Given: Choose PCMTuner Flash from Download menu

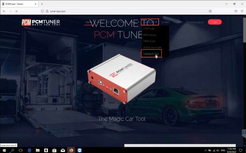Looking at the screenshot, I should pos(152,48).
